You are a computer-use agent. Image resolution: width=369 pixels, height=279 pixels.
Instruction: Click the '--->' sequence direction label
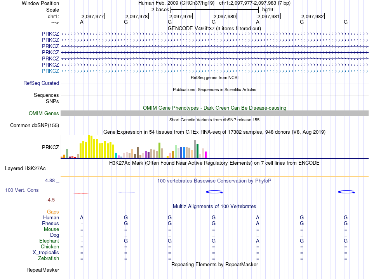click(55, 22)
